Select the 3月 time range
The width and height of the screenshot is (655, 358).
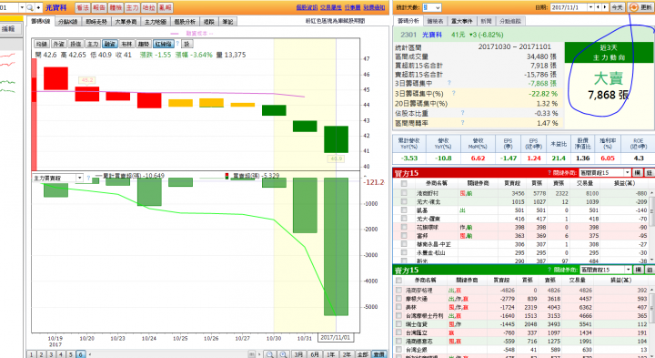298,354
